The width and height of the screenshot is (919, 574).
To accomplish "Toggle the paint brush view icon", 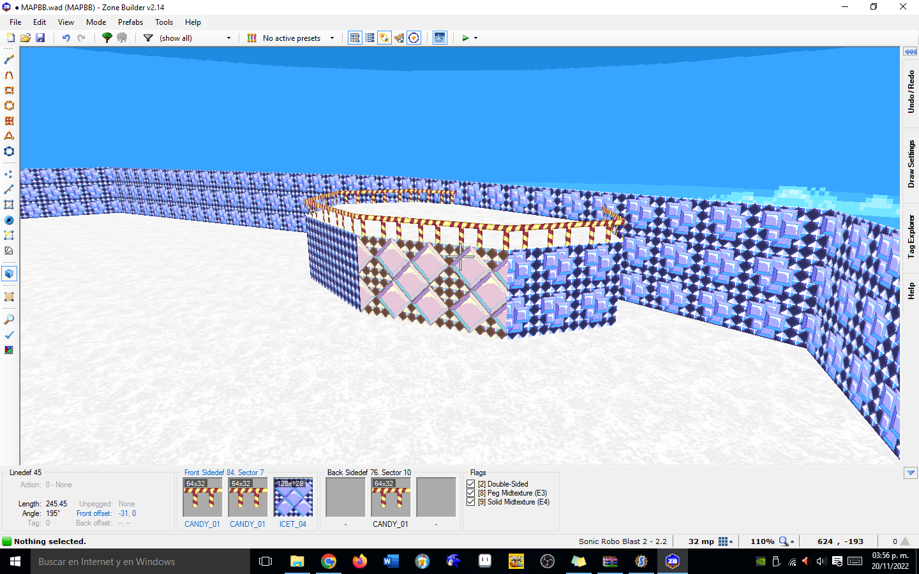I will pyautogui.click(x=399, y=38).
